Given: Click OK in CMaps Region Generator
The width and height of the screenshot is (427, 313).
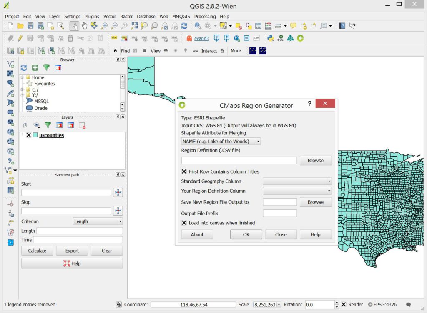Looking at the screenshot, I should (x=246, y=234).
